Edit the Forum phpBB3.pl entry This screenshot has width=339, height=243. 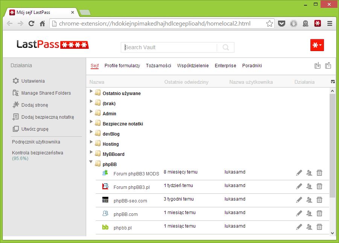299,186
